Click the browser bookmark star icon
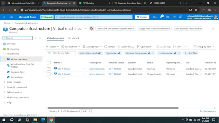 click(196, 10)
